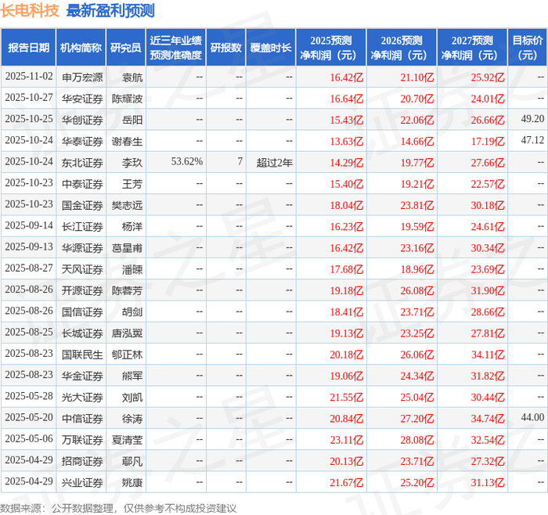Screen dimensions: 548x515
Task: Click analyst name 李玖
Action: (132, 163)
